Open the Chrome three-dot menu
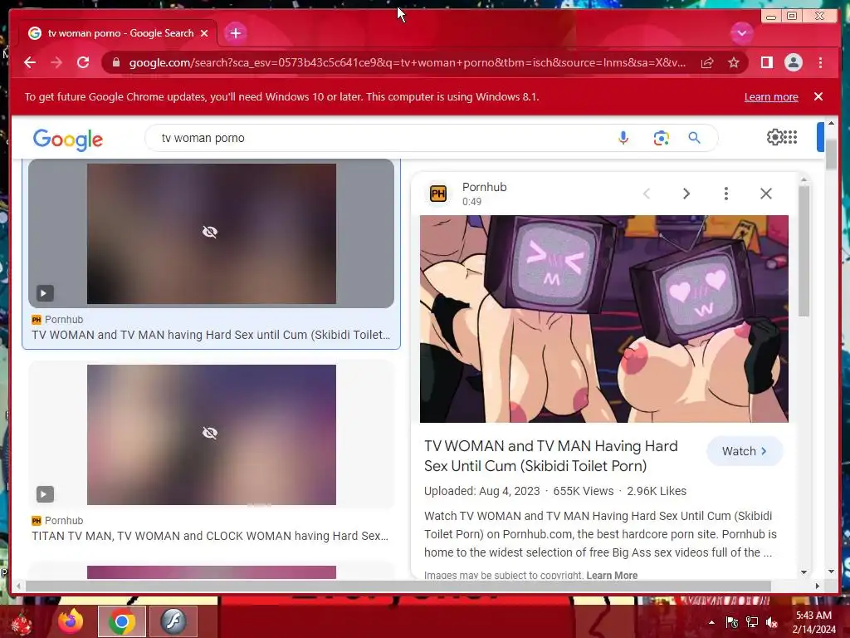Viewport: 850px width, 638px height. coord(820,62)
